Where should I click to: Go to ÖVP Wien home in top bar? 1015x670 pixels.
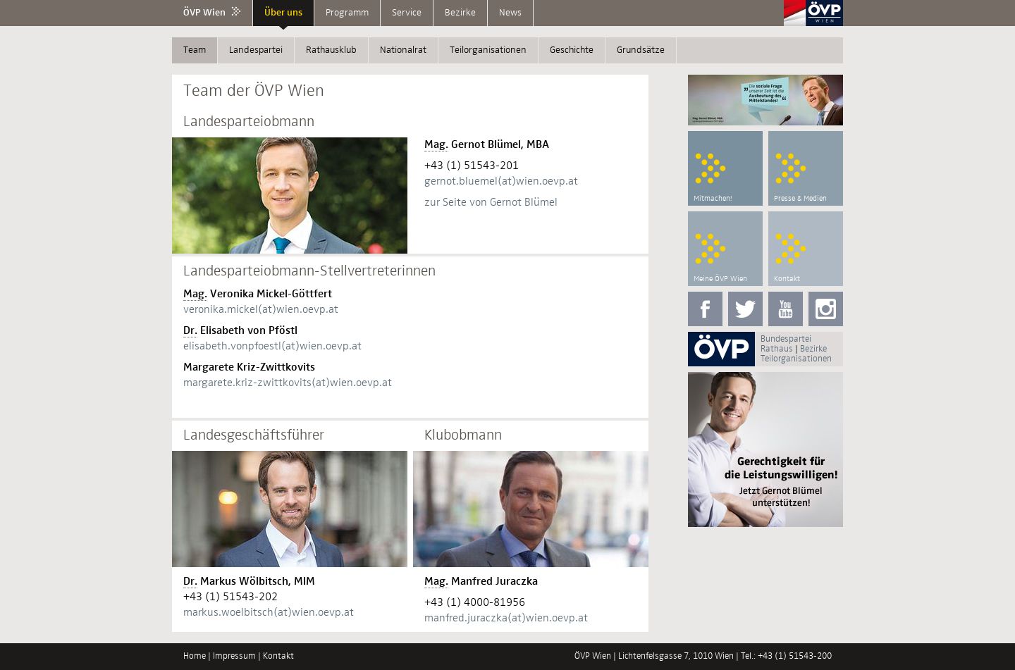point(212,12)
